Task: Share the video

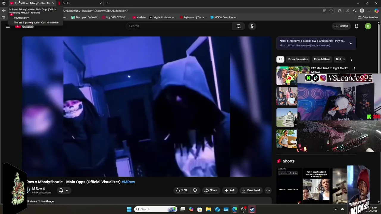Action: (x=211, y=190)
